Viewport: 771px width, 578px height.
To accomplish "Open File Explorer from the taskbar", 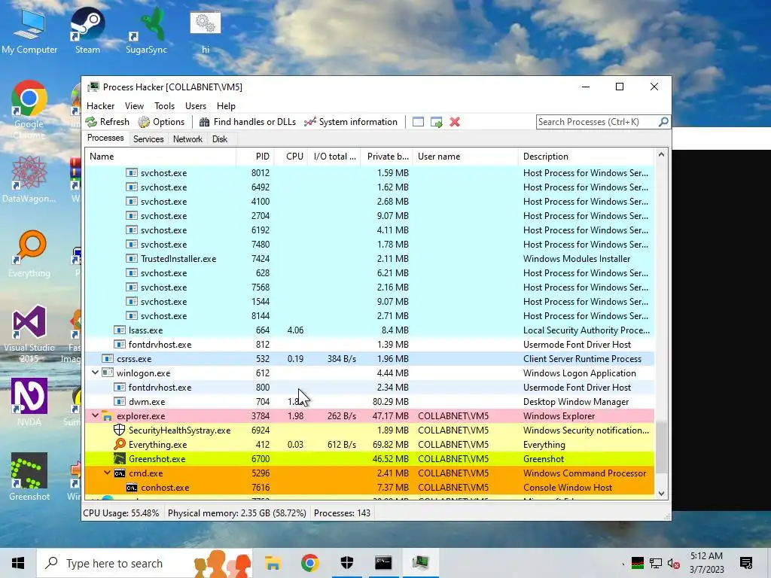I will (273, 563).
